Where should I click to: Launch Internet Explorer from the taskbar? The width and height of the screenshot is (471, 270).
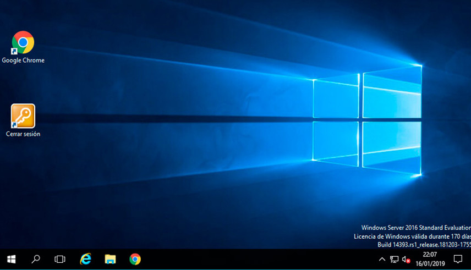(85, 259)
